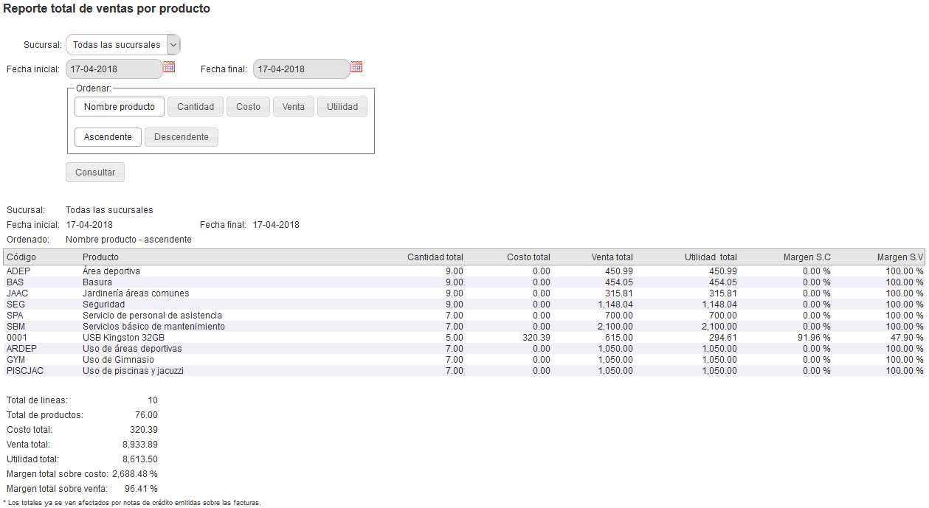
Task: Select Utilidad sort option
Action: [342, 107]
